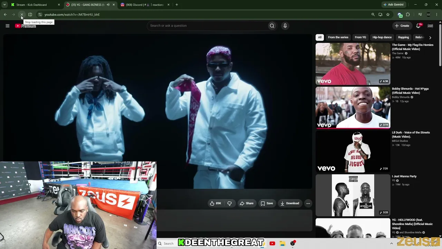Stop loading this page
This screenshot has height=249, width=442.
tap(21, 15)
